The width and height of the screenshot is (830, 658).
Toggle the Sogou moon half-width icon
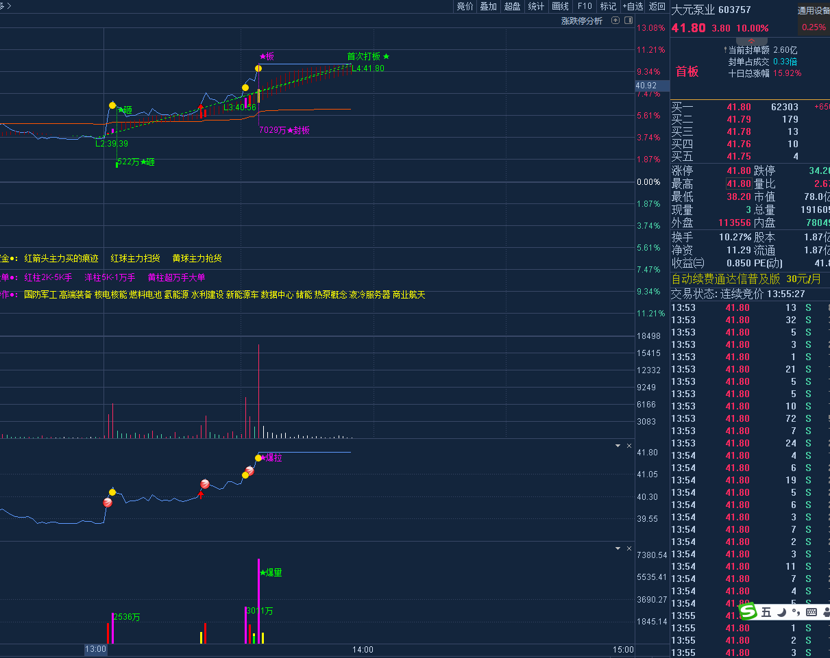(x=781, y=612)
